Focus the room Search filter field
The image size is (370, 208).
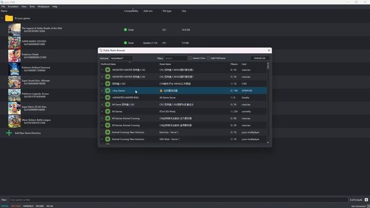[176, 58]
